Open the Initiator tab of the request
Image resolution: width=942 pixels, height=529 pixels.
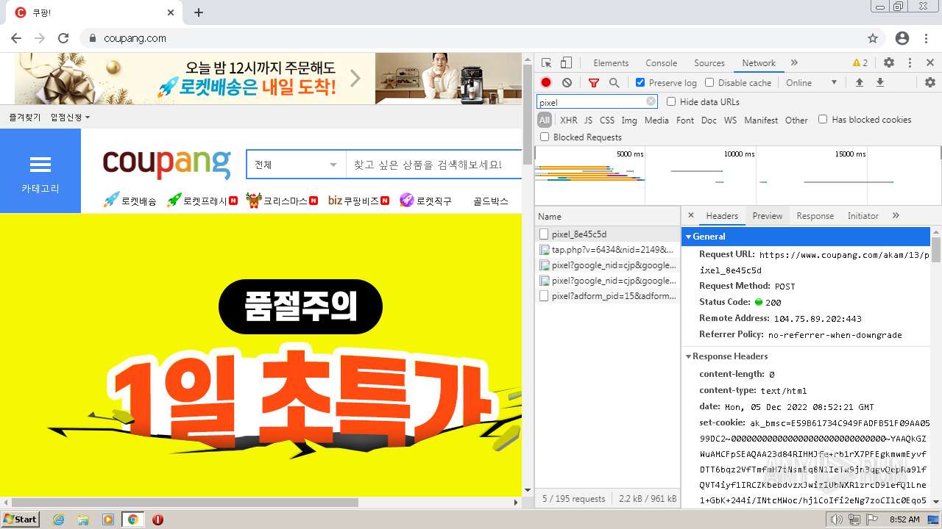coord(863,215)
